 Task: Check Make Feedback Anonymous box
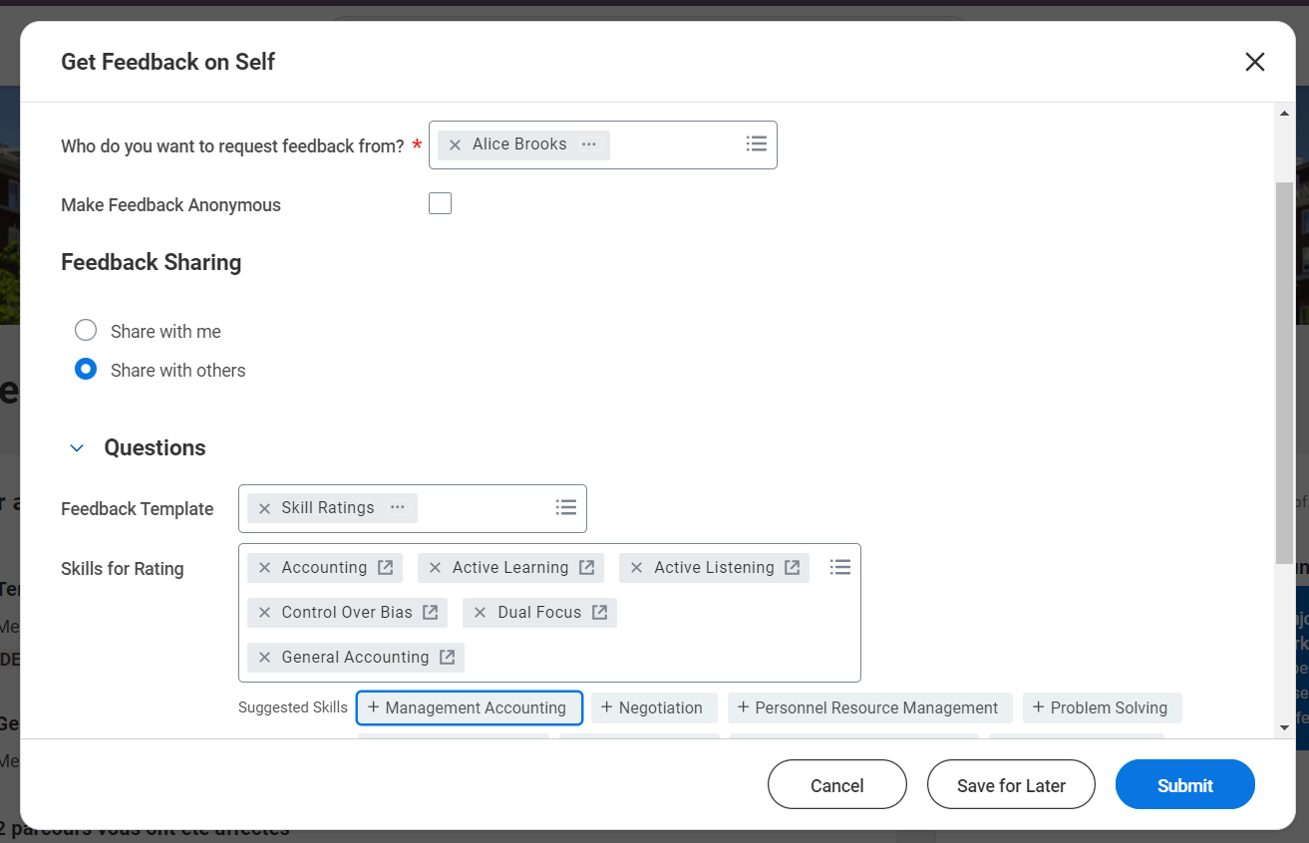(440, 204)
